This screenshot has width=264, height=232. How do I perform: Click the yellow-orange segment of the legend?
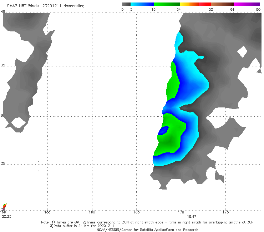pos(189,4)
